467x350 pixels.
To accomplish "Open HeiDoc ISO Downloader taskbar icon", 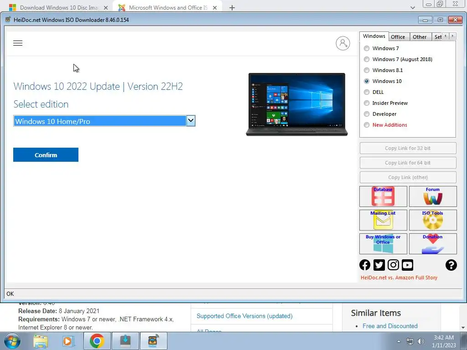I will (153, 341).
